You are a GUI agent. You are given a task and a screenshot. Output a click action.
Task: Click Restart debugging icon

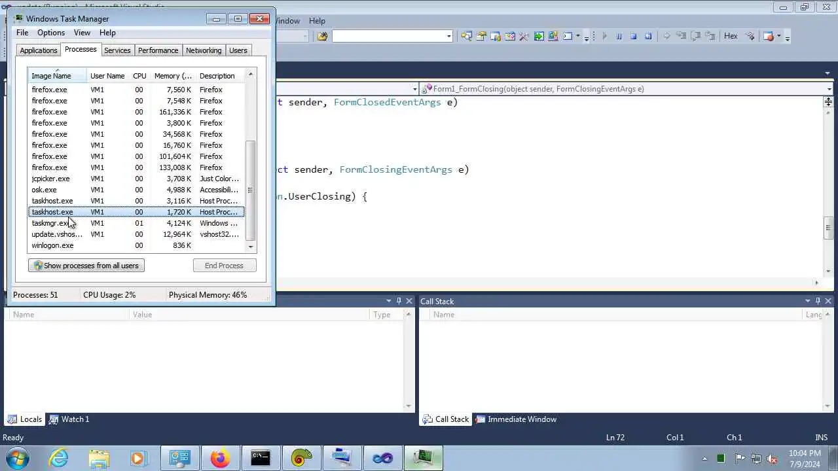pos(647,37)
